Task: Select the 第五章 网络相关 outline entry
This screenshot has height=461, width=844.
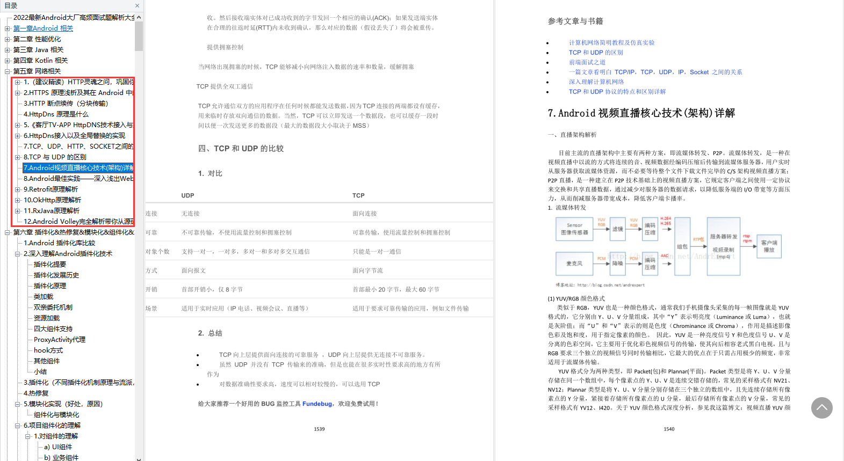Action: tap(37, 71)
